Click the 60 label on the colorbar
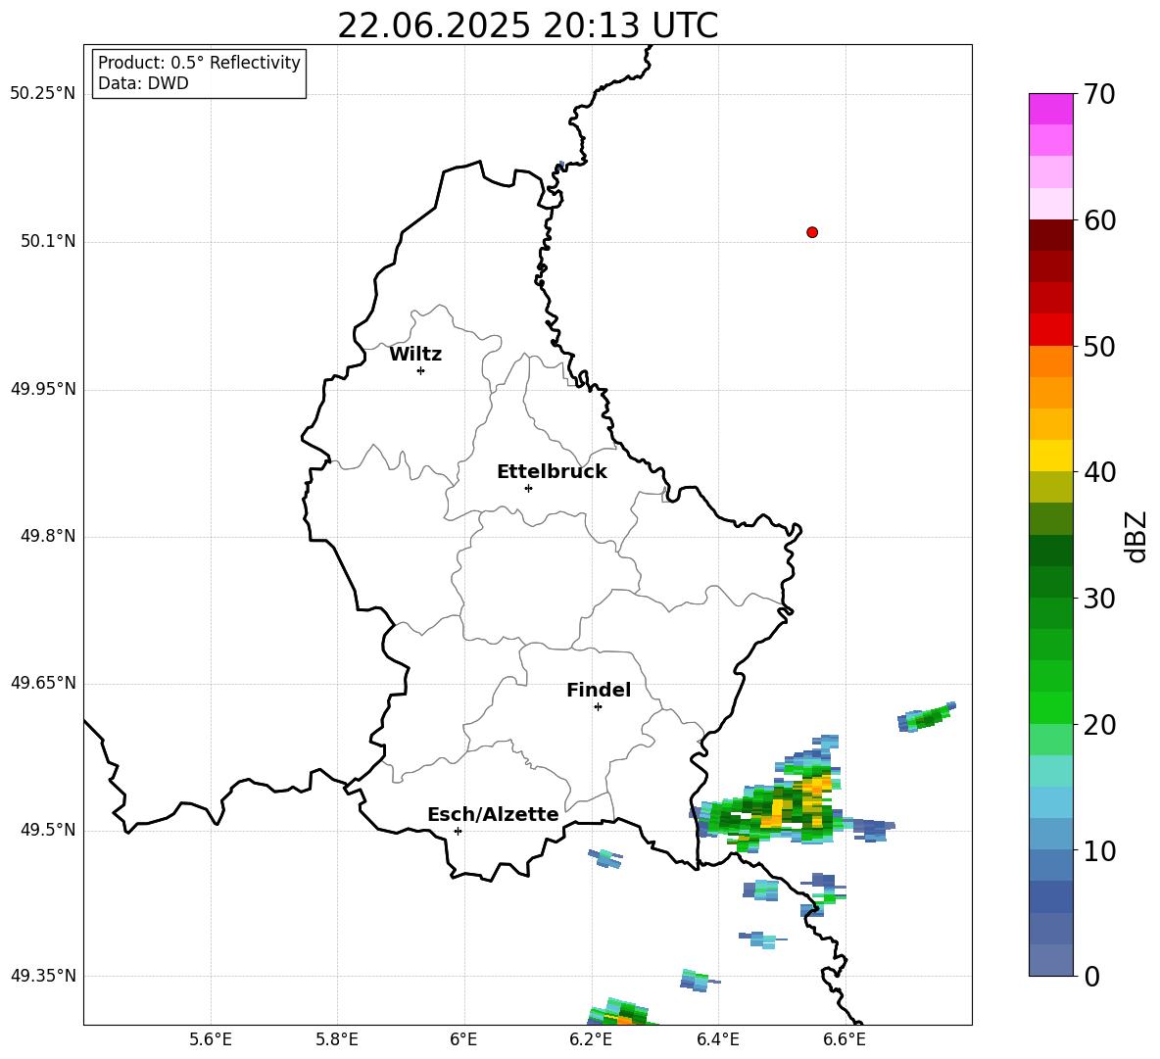The height and width of the screenshot is (1059, 1160). pyautogui.click(x=1099, y=220)
